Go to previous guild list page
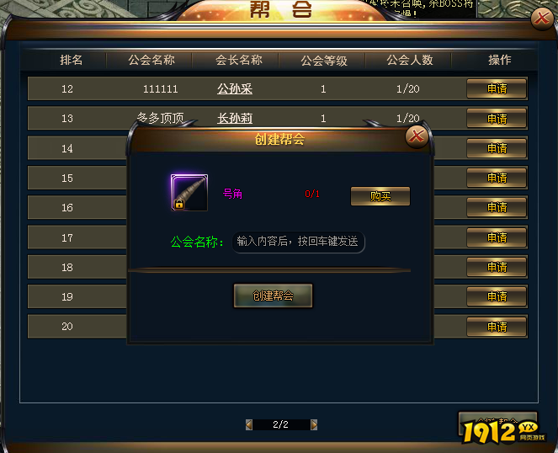The width and height of the screenshot is (558, 453). point(249,424)
